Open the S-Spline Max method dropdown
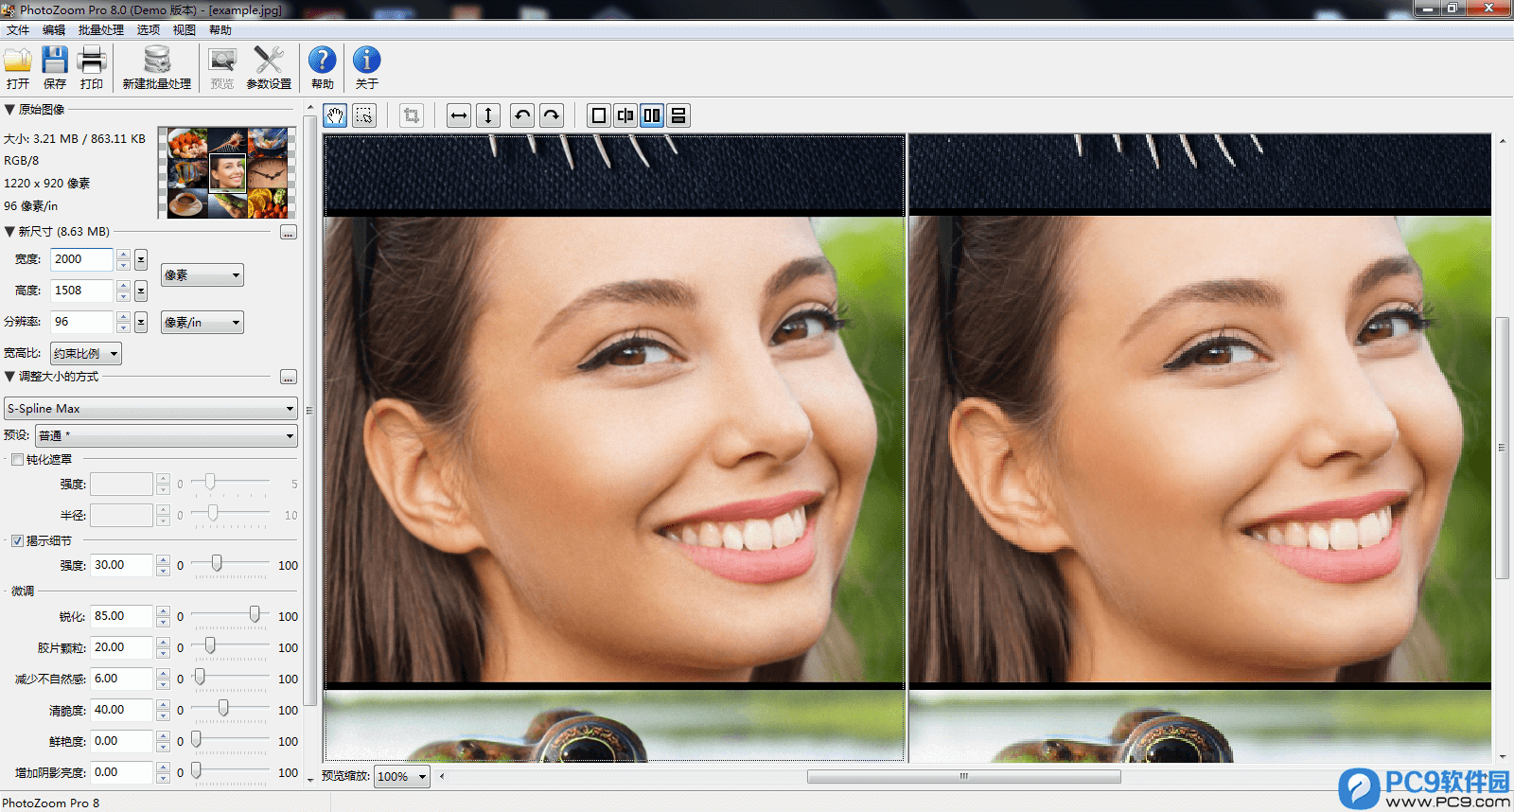The image size is (1514, 812). pyautogui.click(x=151, y=409)
